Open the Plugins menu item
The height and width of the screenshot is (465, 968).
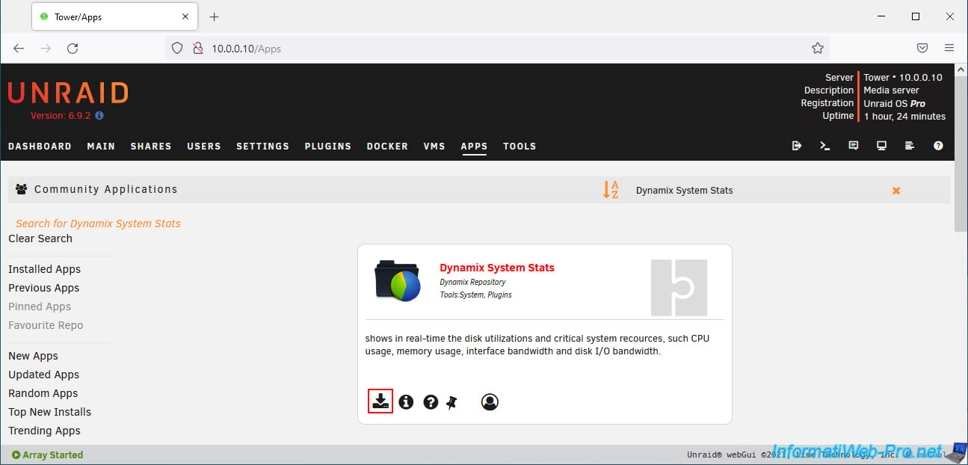coord(327,147)
